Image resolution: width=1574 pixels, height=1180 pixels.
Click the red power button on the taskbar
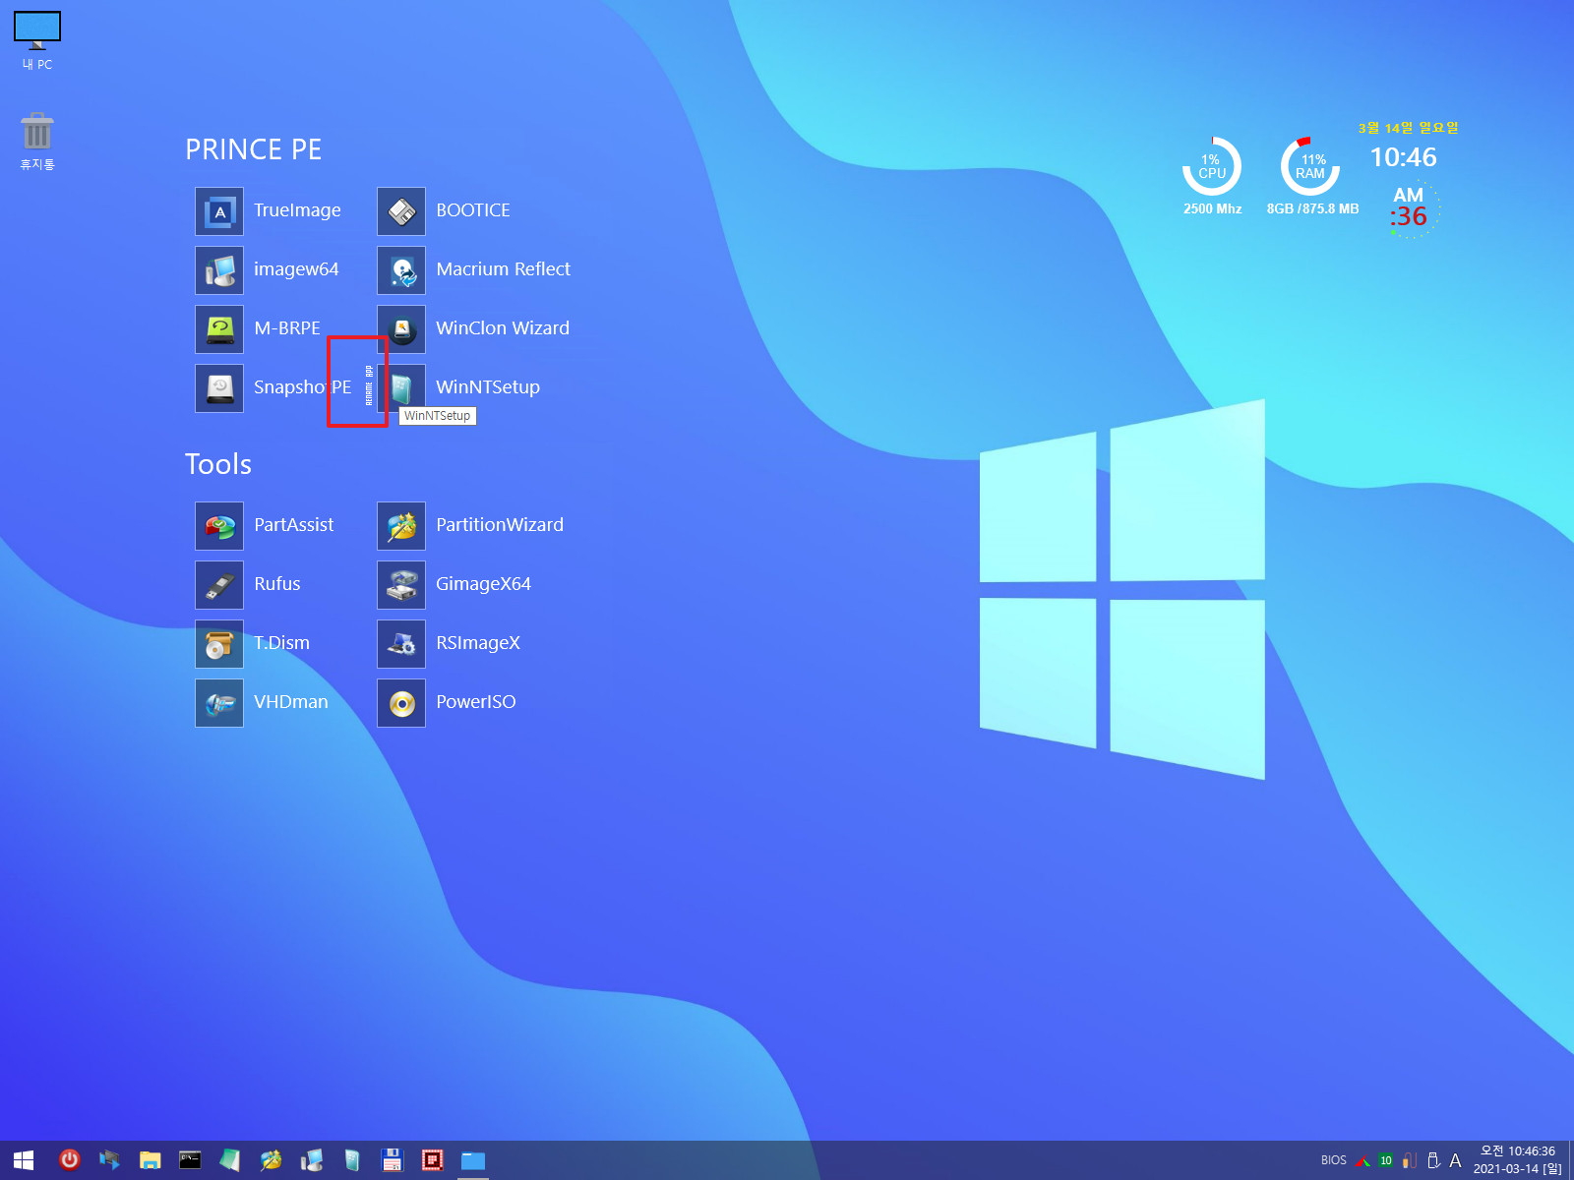(x=69, y=1160)
